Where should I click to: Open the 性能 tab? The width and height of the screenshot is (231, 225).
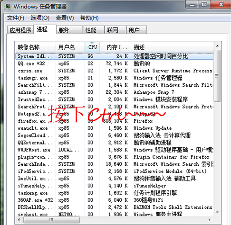[x=94, y=30]
